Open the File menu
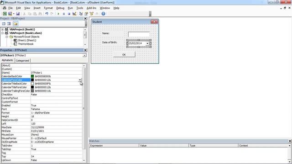Viewport: 292px width, 164px height. pyautogui.click(x=10, y=8)
